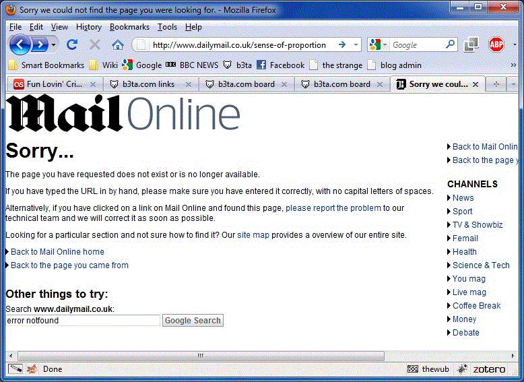Image resolution: width=524 pixels, height=382 pixels.
Task: Open the Edit menu
Action: [x=36, y=27]
